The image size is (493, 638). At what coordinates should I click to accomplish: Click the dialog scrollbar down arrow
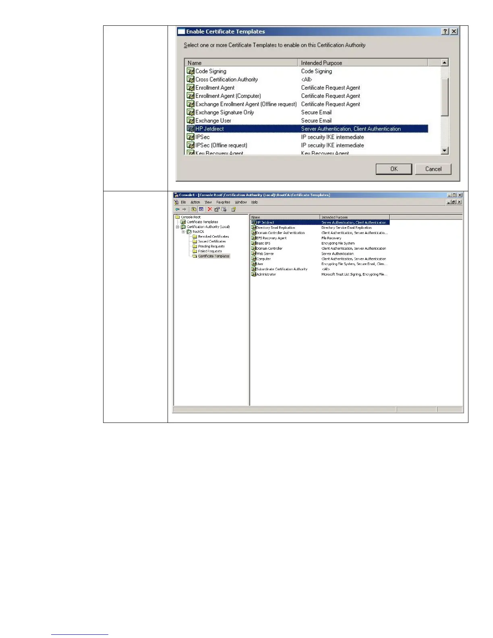(x=445, y=151)
